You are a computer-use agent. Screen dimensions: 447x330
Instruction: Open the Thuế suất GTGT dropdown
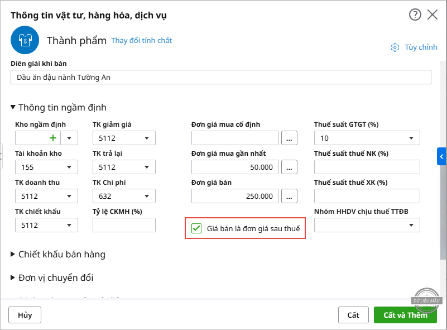[x=411, y=138]
